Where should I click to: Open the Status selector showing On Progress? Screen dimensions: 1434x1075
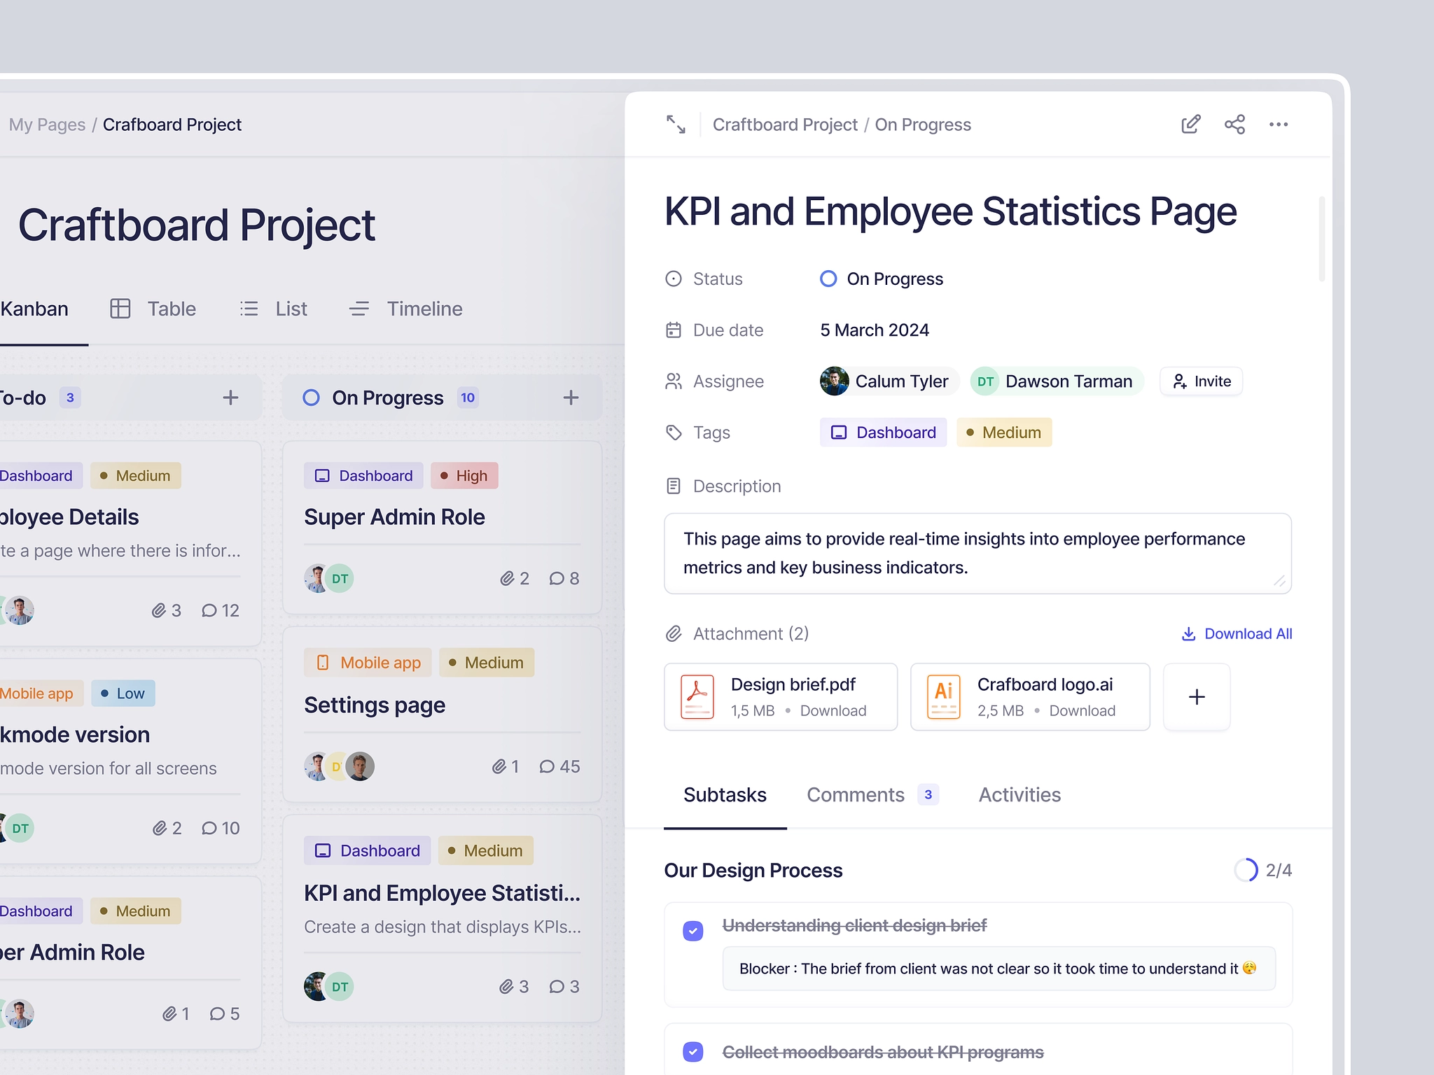click(895, 279)
